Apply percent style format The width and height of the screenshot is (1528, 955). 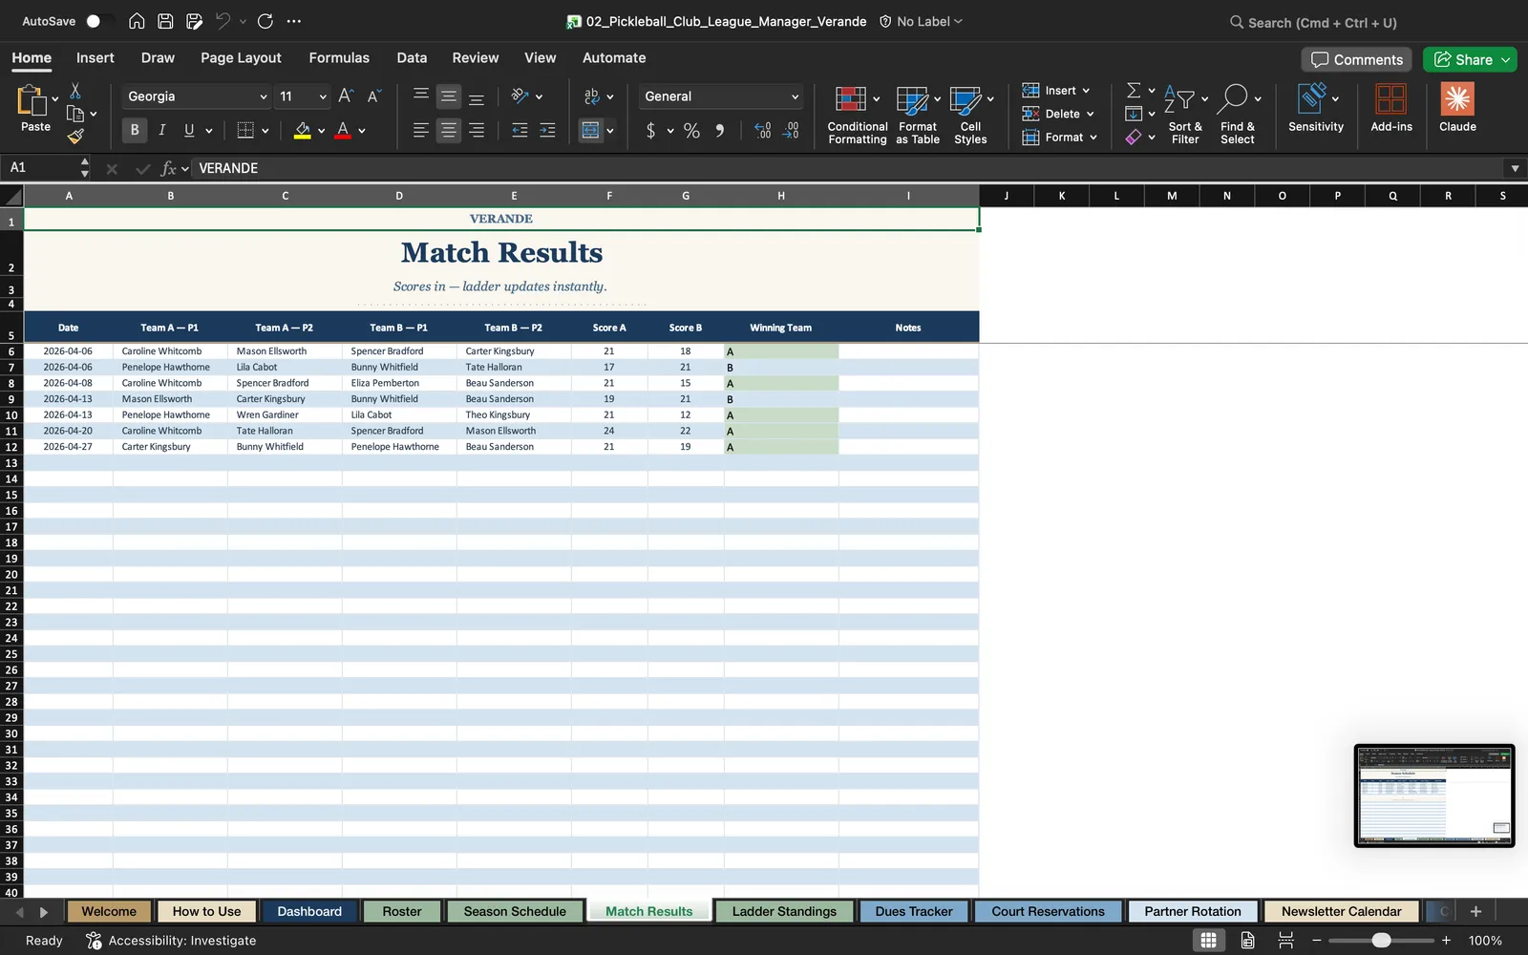pos(691,131)
